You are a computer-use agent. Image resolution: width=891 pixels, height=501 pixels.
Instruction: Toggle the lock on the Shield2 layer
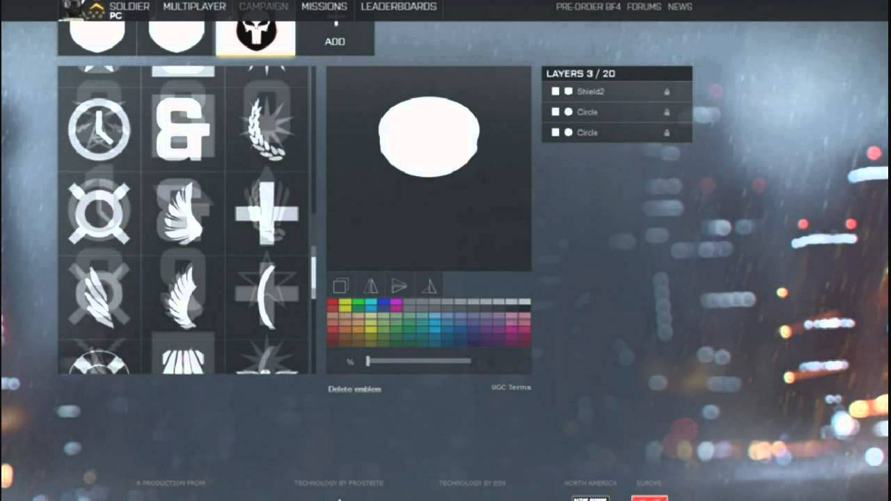point(667,91)
